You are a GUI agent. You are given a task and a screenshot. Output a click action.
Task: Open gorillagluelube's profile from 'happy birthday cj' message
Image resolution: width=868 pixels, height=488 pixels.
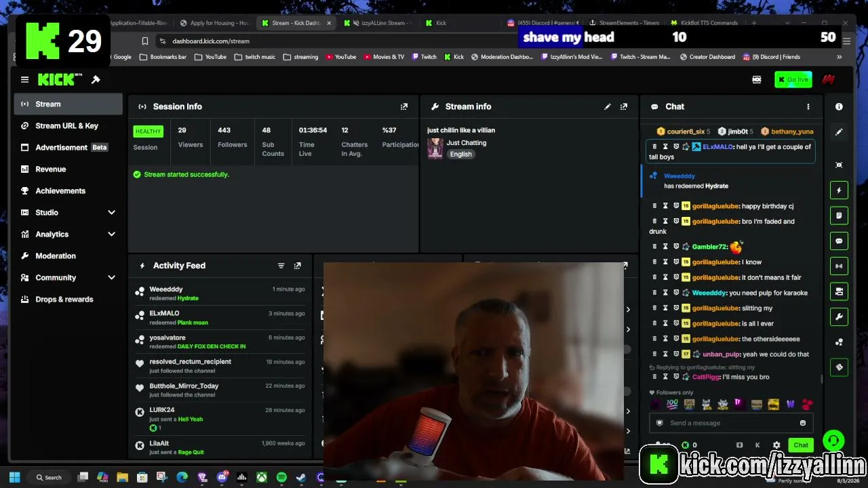tap(715, 206)
